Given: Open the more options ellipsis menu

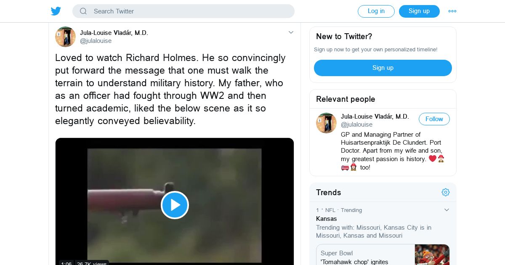Looking at the screenshot, I should click(x=452, y=11).
